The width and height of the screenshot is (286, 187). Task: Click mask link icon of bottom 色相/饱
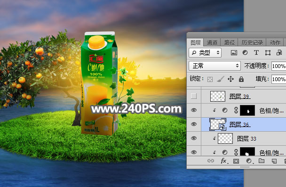point(236,152)
